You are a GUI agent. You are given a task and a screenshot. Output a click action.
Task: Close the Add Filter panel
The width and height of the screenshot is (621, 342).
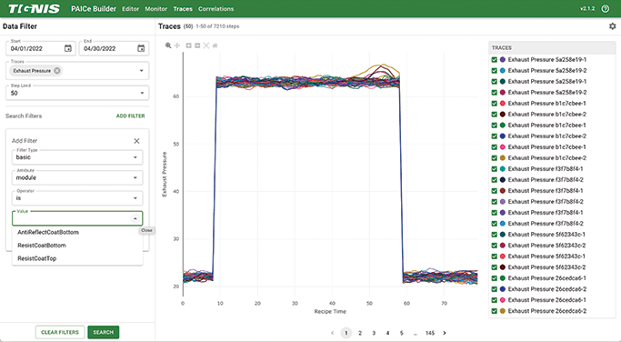tap(136, 141)
